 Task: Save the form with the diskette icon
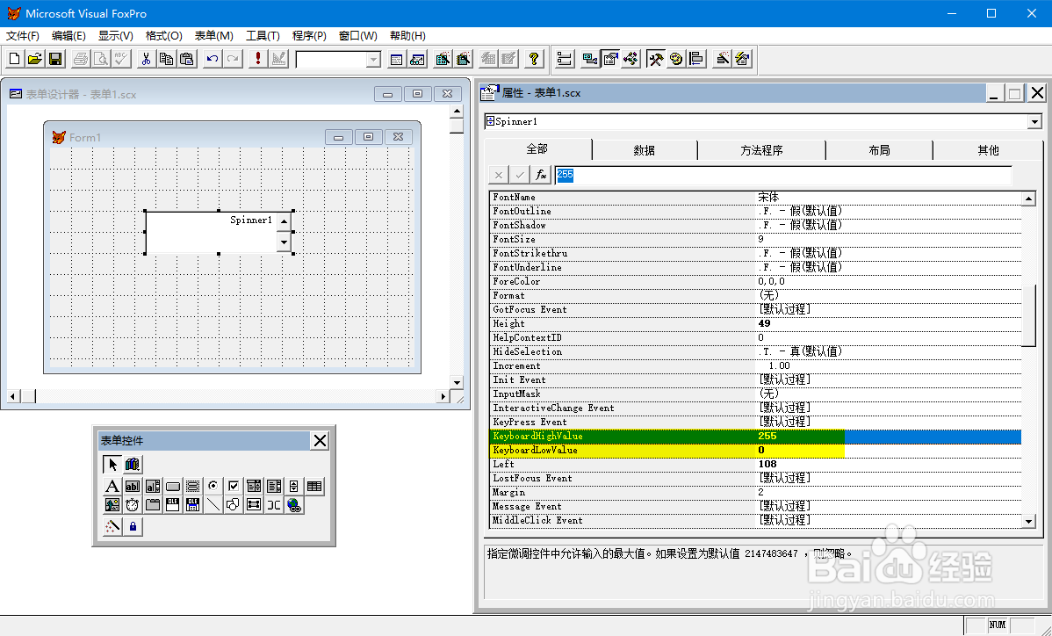pyautogui.click(x=55, y=59)
